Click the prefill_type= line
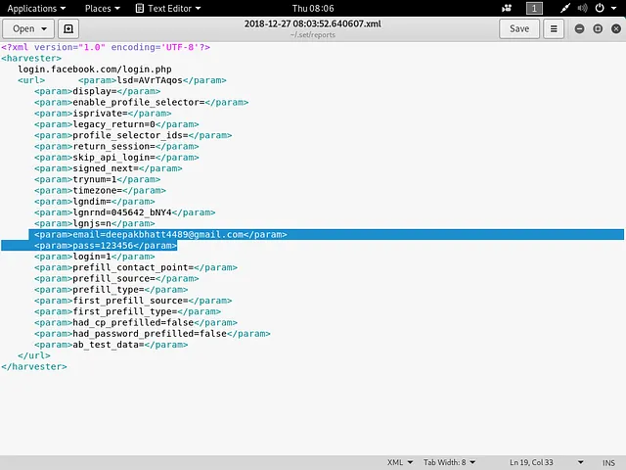The image size is (626, 470). (111, 290)
